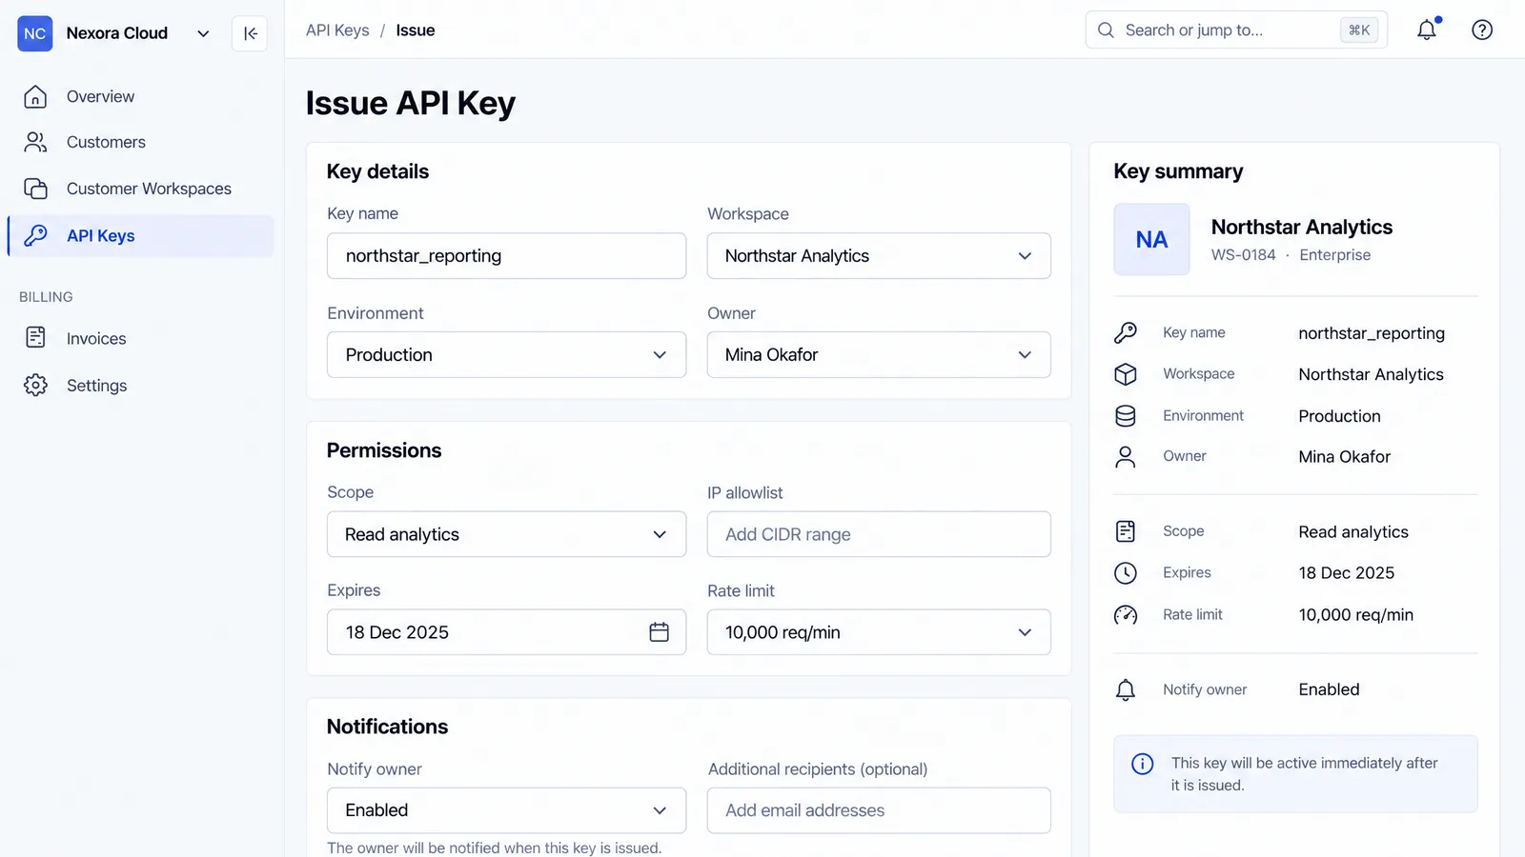Click the ⌘K shortcut badge

click(1359, 30)
